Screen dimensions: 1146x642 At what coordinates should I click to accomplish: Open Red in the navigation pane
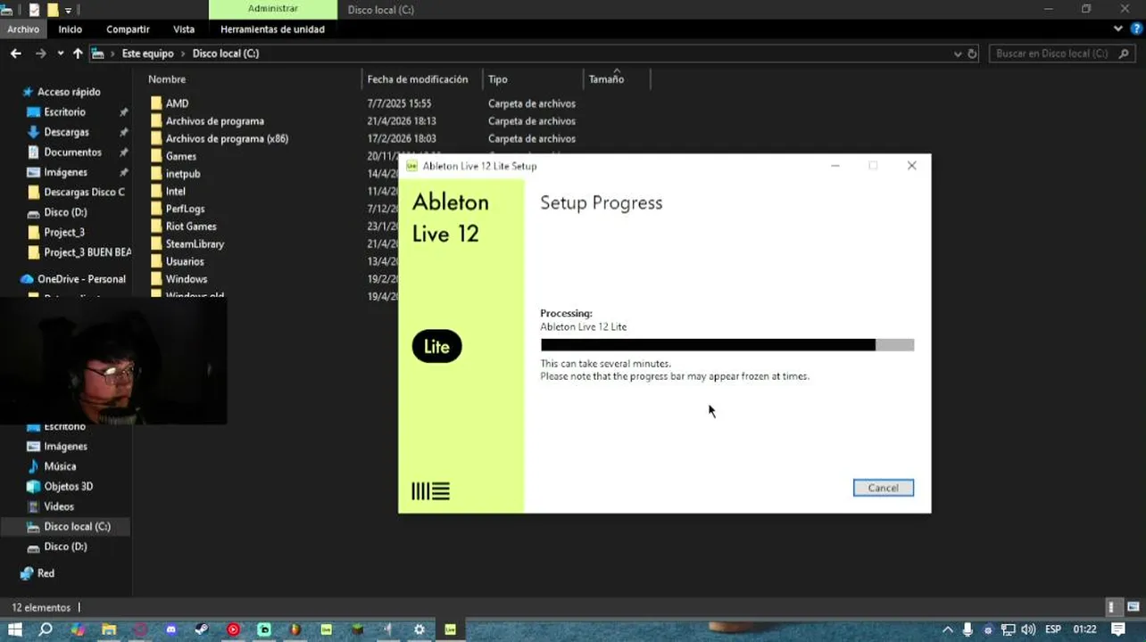click(46, 573)
